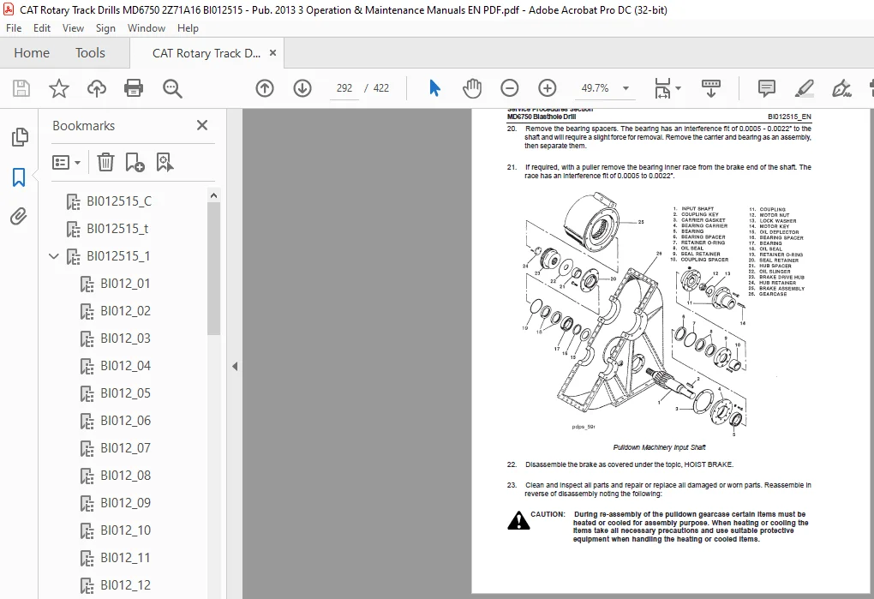Click the Save file icon

[x=21, y=88]
